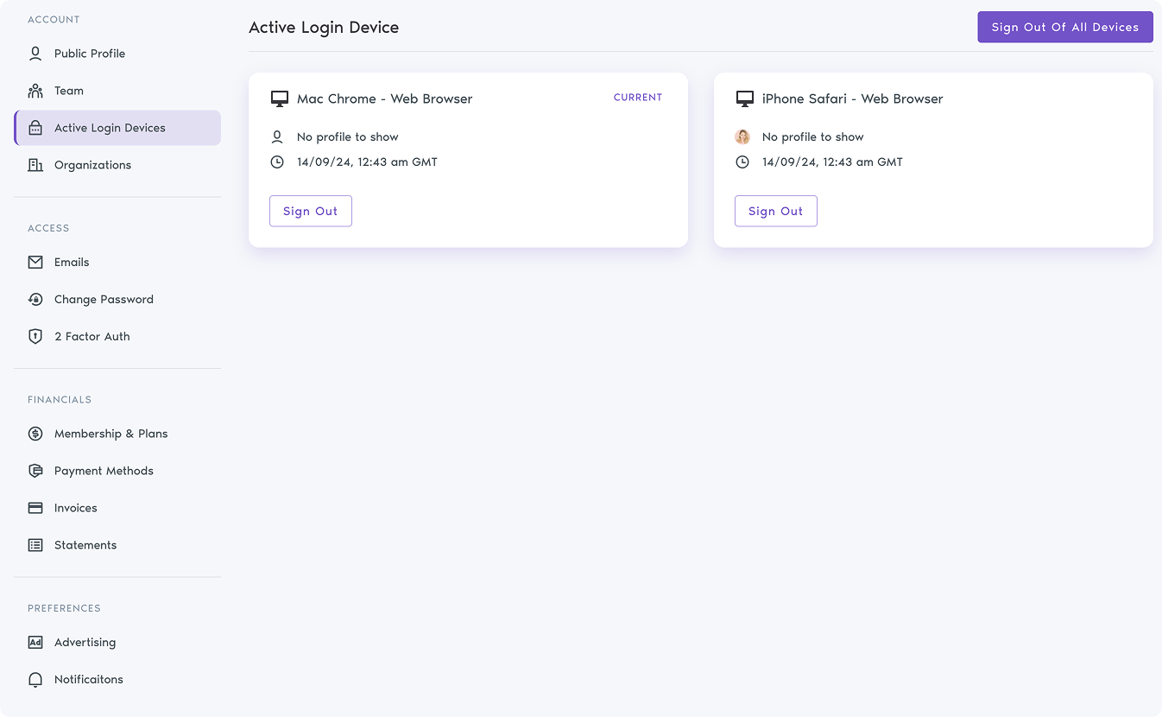The height and width of the screenshot is (717, 1162).
Task: Sign out the iPhone Safari session
Action: coord(775,211)
